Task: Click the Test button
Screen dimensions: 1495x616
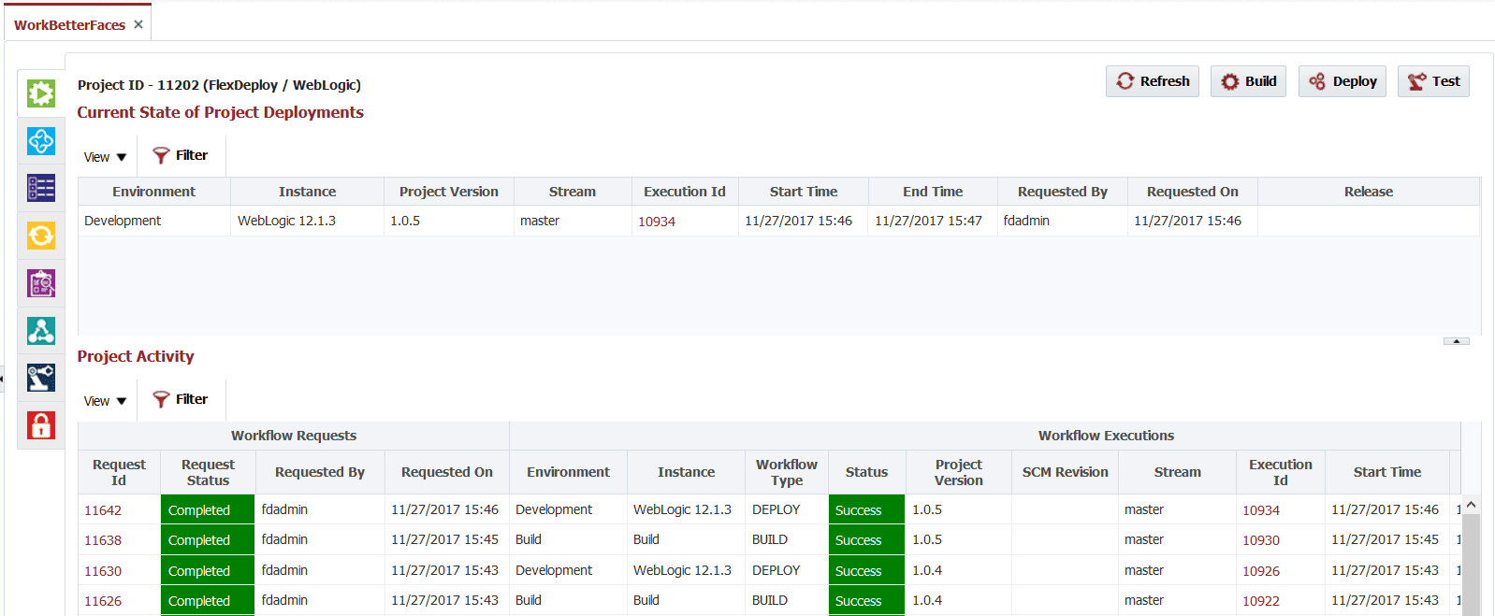Action: coord(1434,81)
